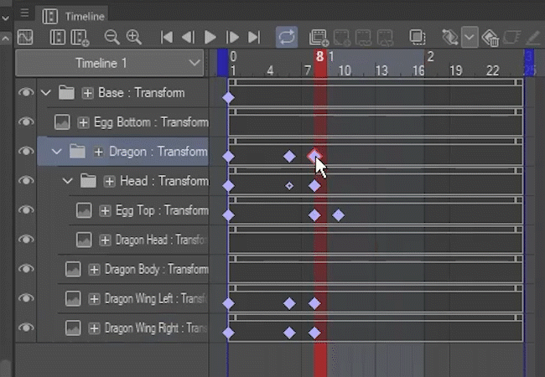
Task: Hide the Dragon Wing Right layer
Action: click(x=26, y=328)
